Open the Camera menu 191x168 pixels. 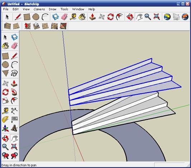pos(39,9)
